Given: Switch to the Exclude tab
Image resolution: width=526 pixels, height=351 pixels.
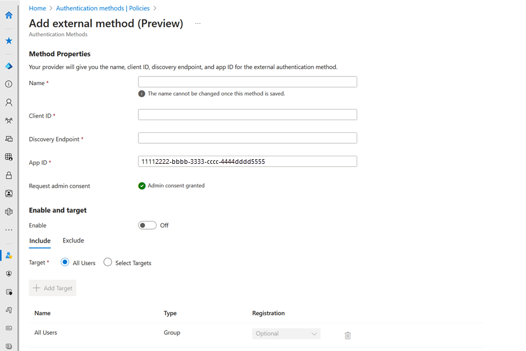Looking at the screenshot, I should [x=73, y=240].
